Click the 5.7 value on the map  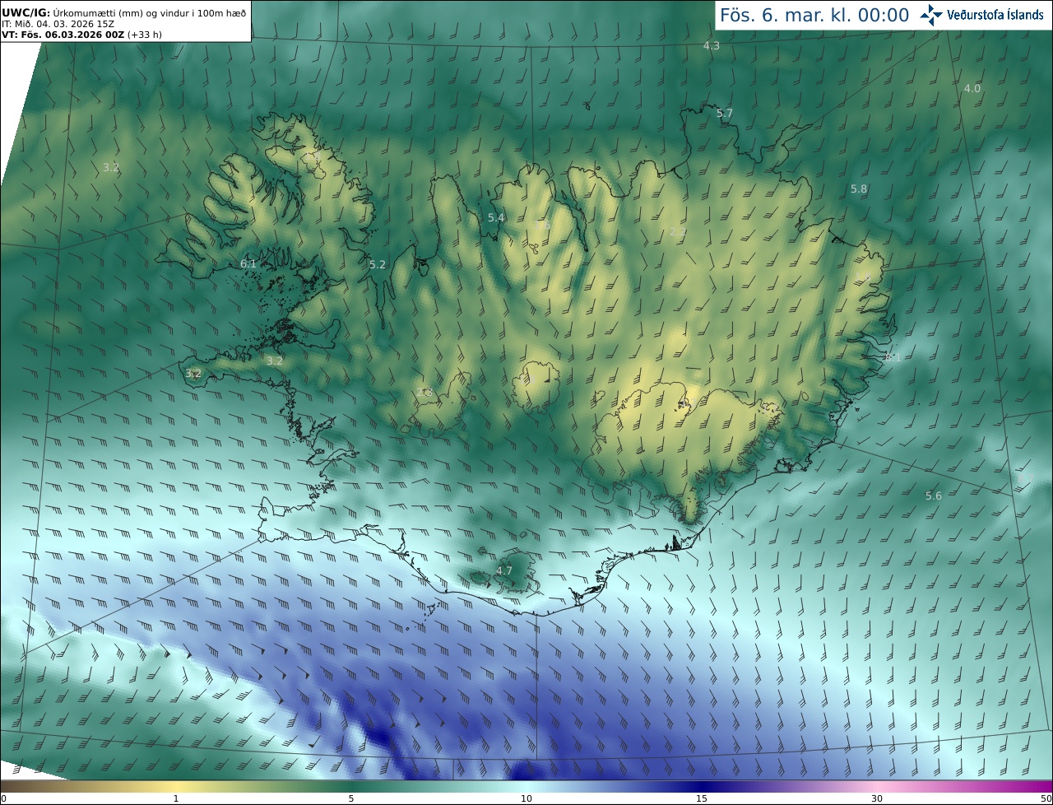pyautogui.click(x=724, y=113)
